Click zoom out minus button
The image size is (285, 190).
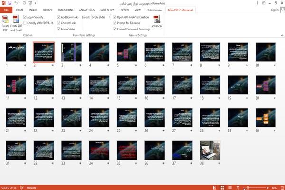[244, 188]
